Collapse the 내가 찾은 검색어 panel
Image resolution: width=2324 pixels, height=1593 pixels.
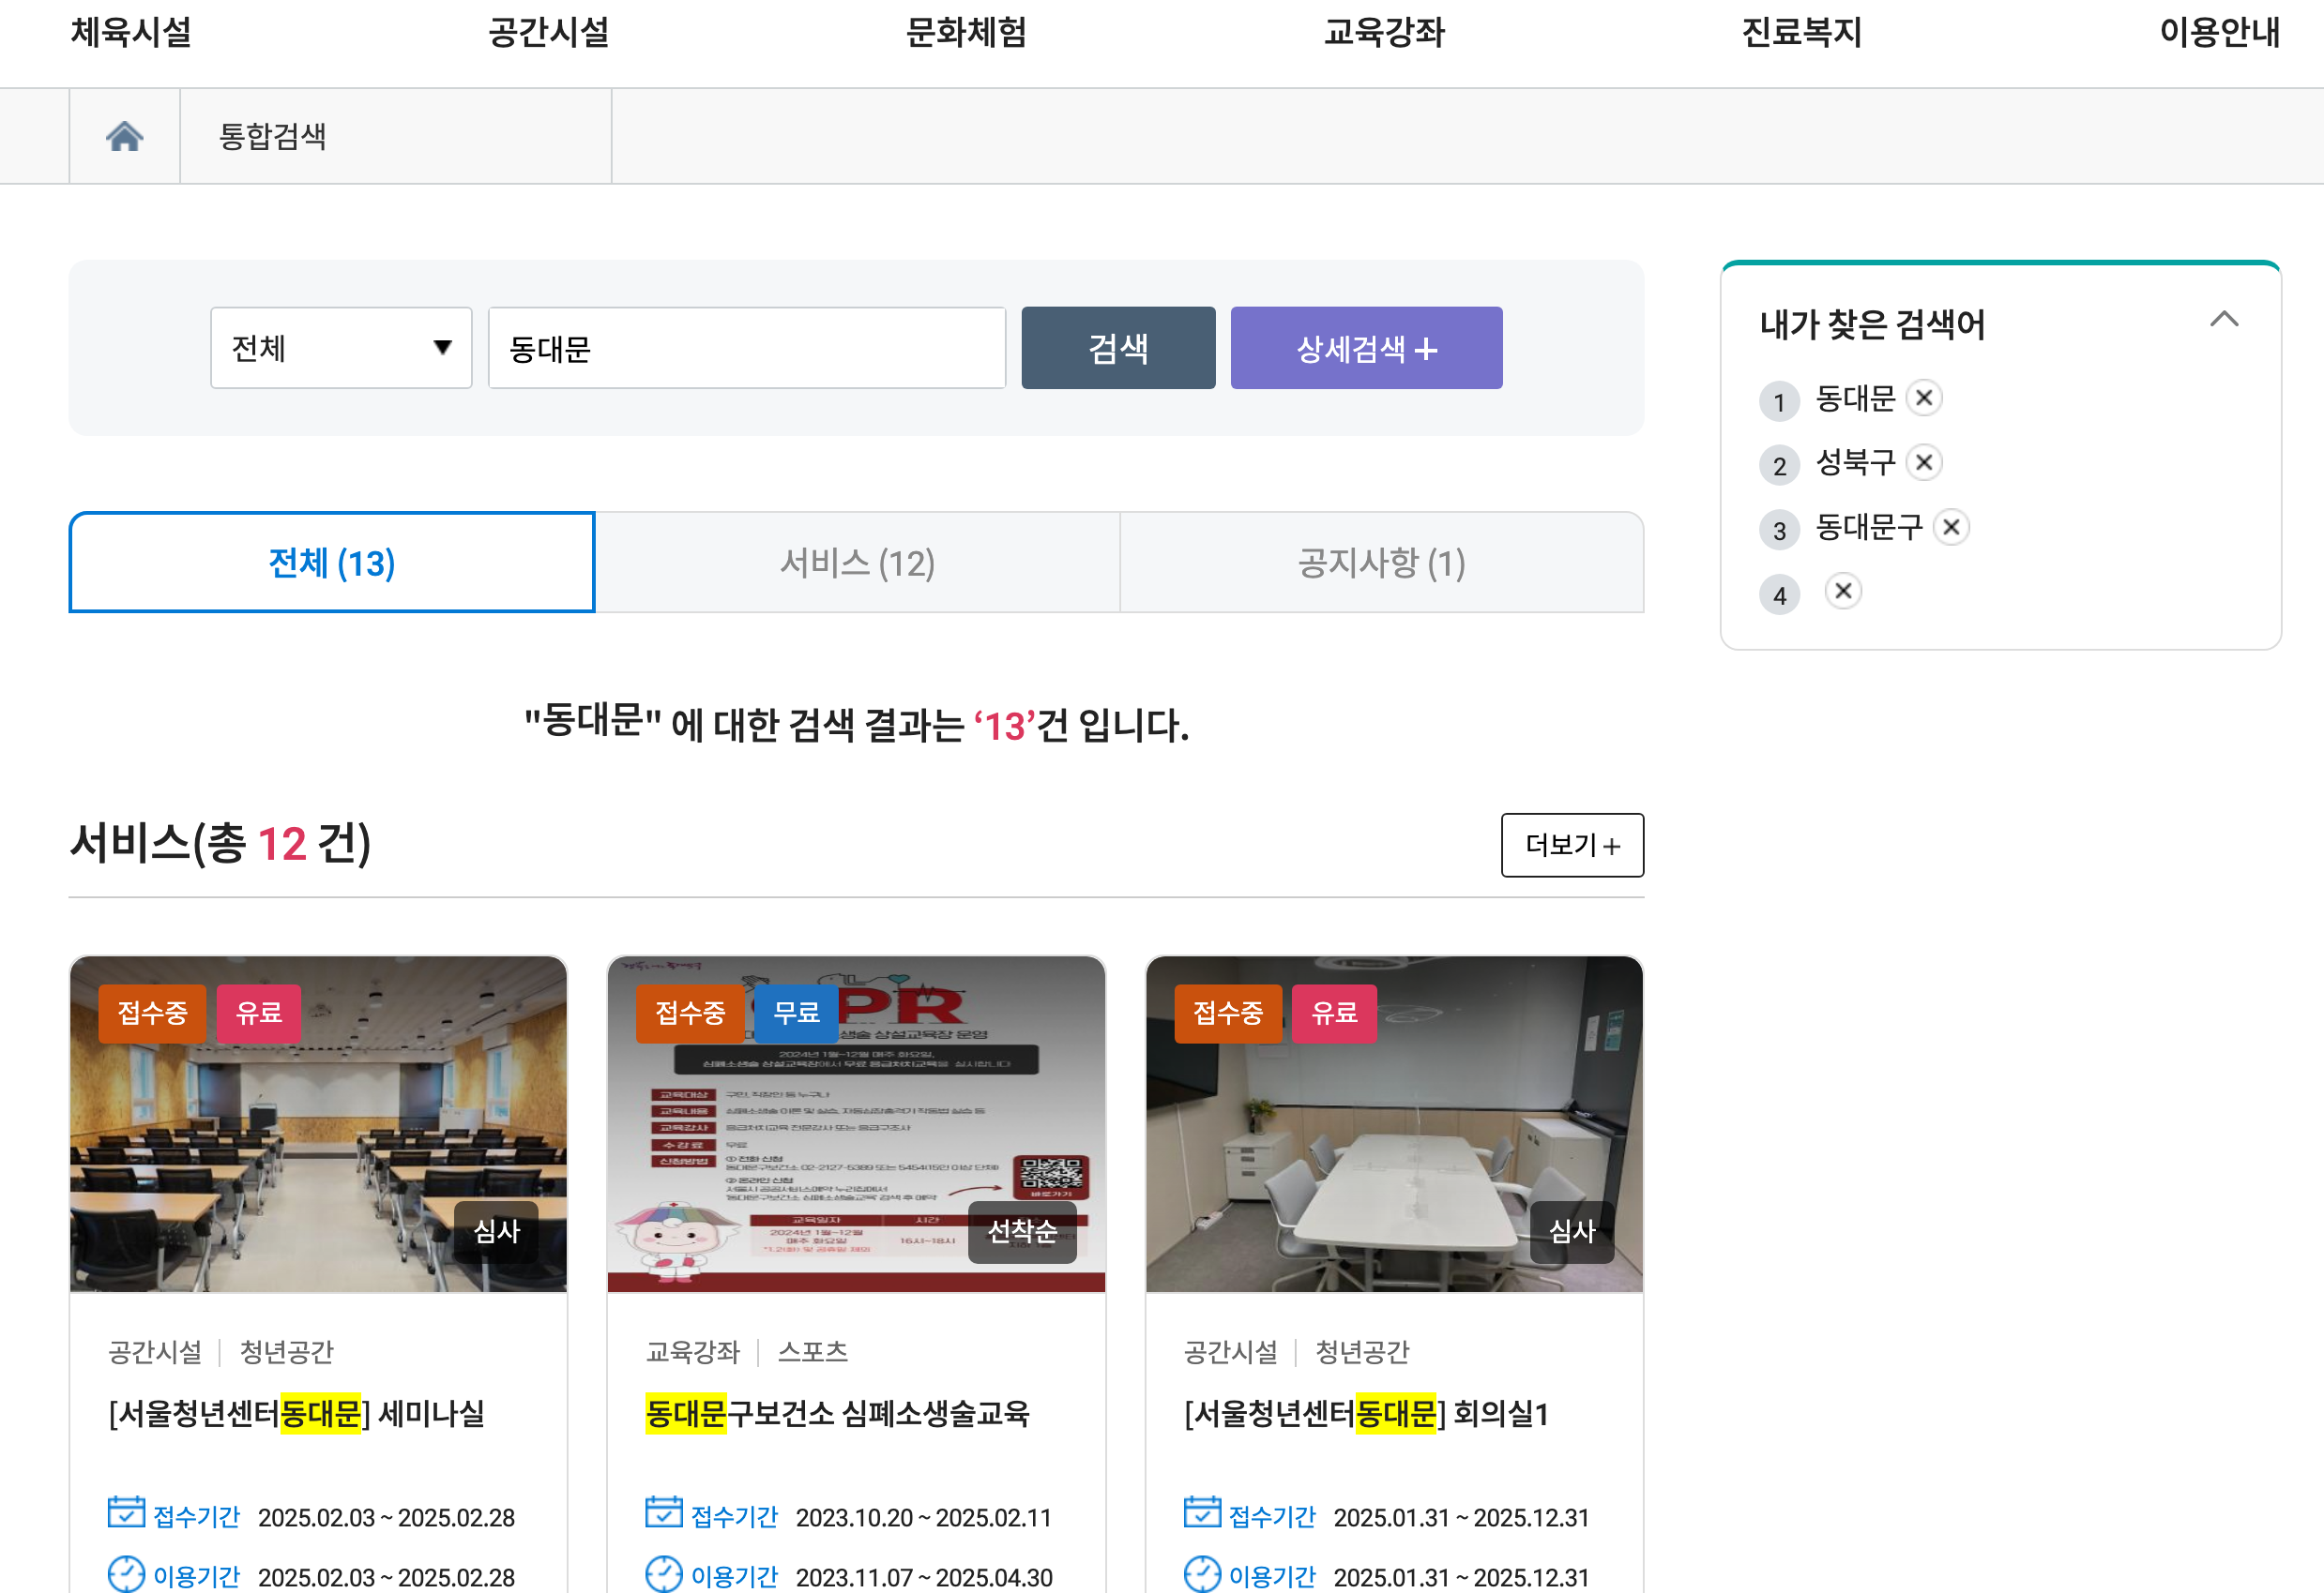2223,320
